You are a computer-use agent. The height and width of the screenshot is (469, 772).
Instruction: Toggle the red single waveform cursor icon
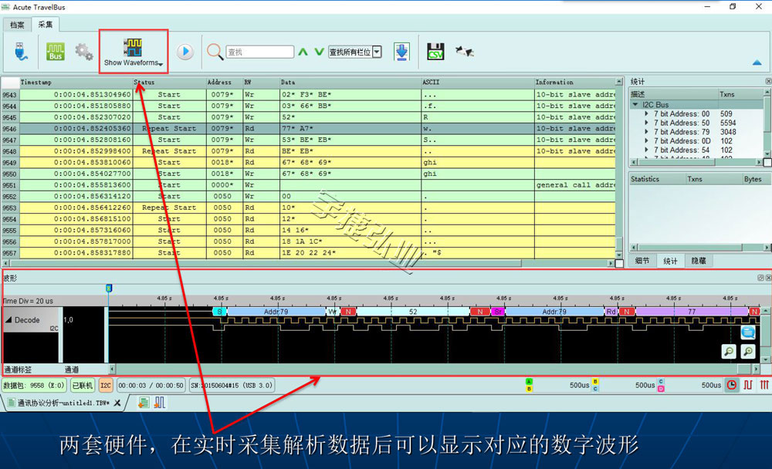748,385
